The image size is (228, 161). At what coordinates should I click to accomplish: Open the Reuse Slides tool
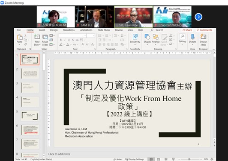pos(45,40)
